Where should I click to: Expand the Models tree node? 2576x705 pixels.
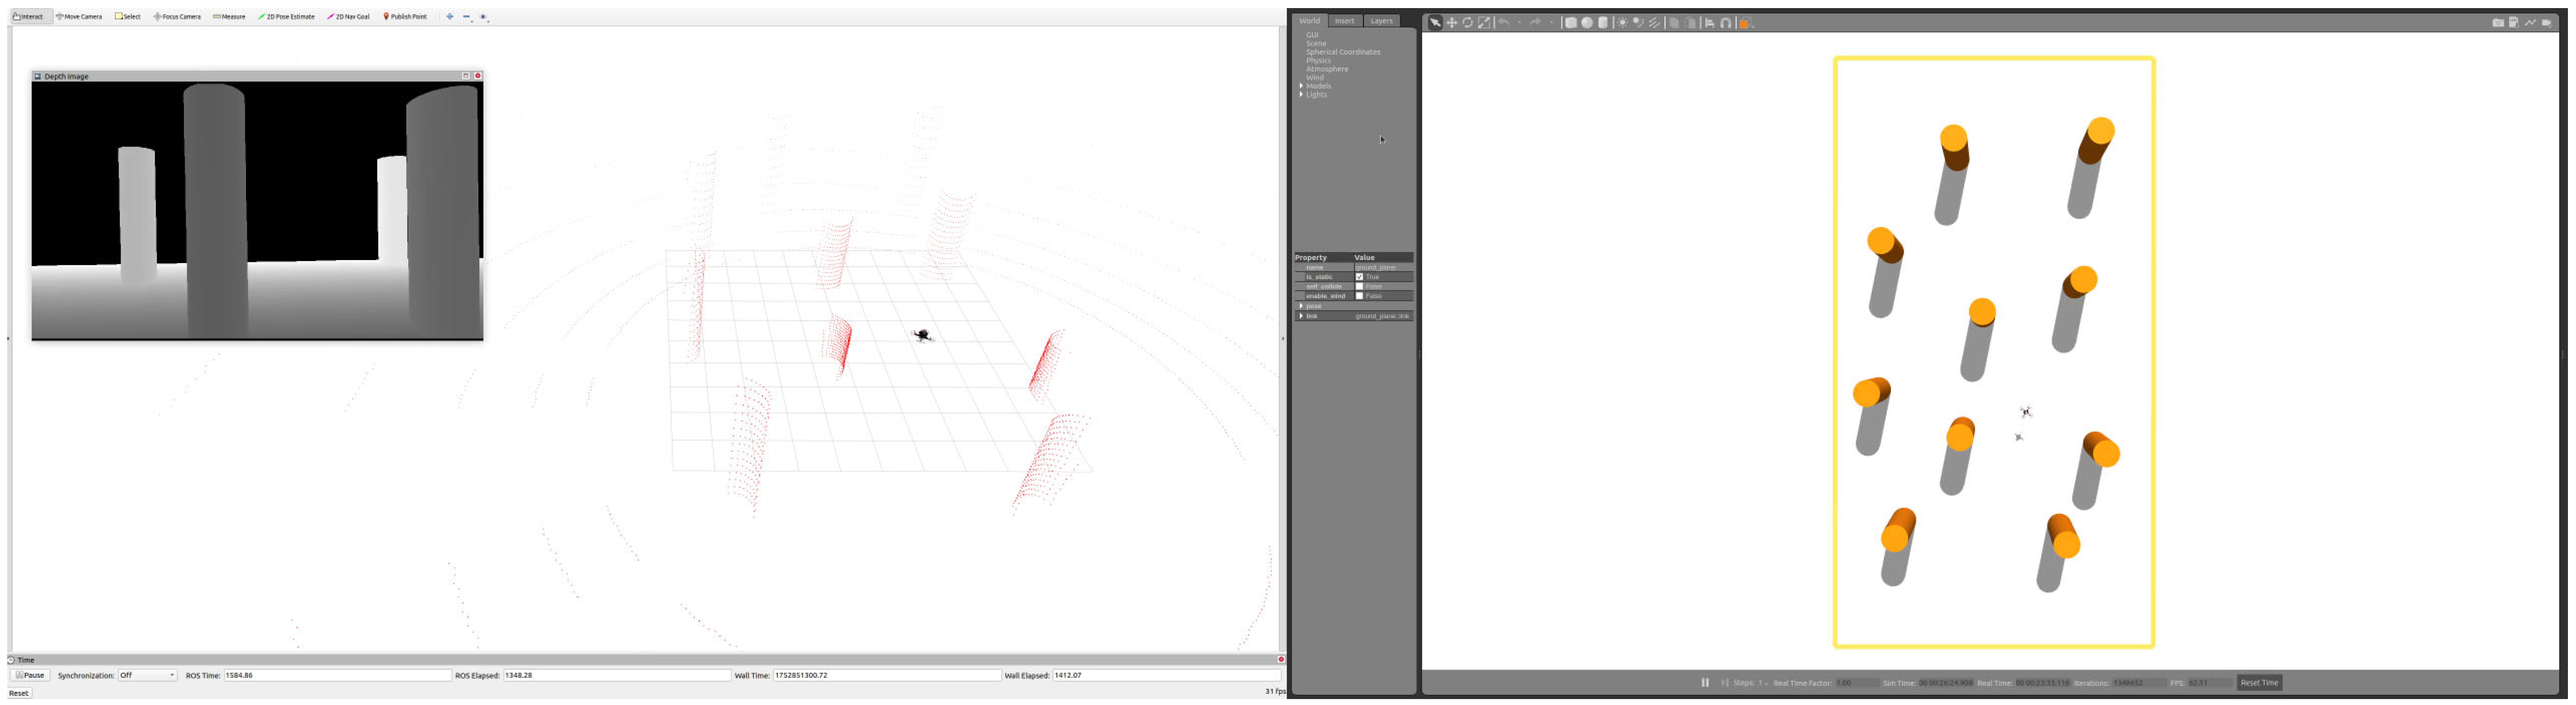pyautogui.click(x=1301, y=86)
